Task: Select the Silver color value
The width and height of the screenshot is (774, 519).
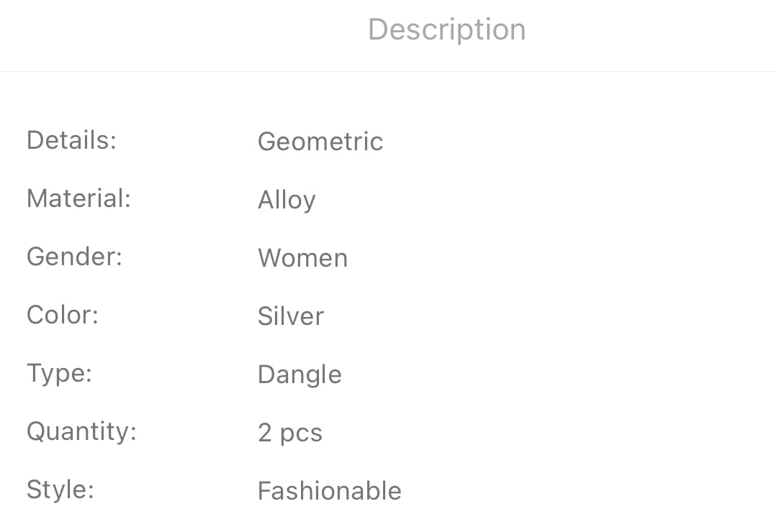Action: click(291, 316)
